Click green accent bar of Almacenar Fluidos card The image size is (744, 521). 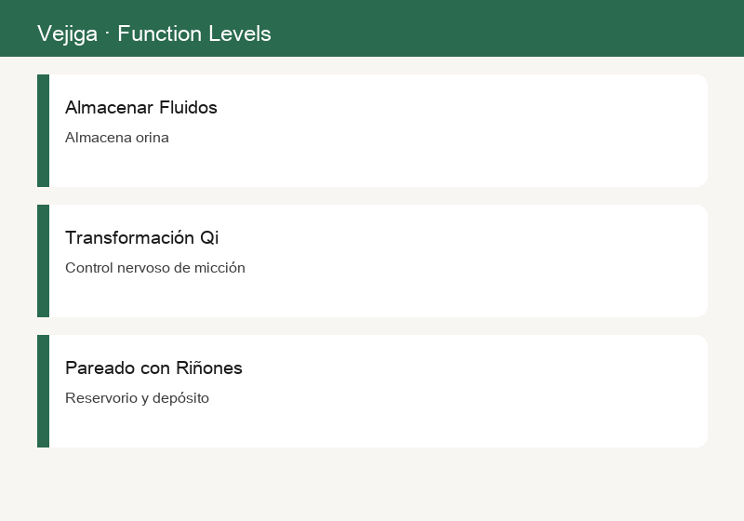[x=43, y=130]
